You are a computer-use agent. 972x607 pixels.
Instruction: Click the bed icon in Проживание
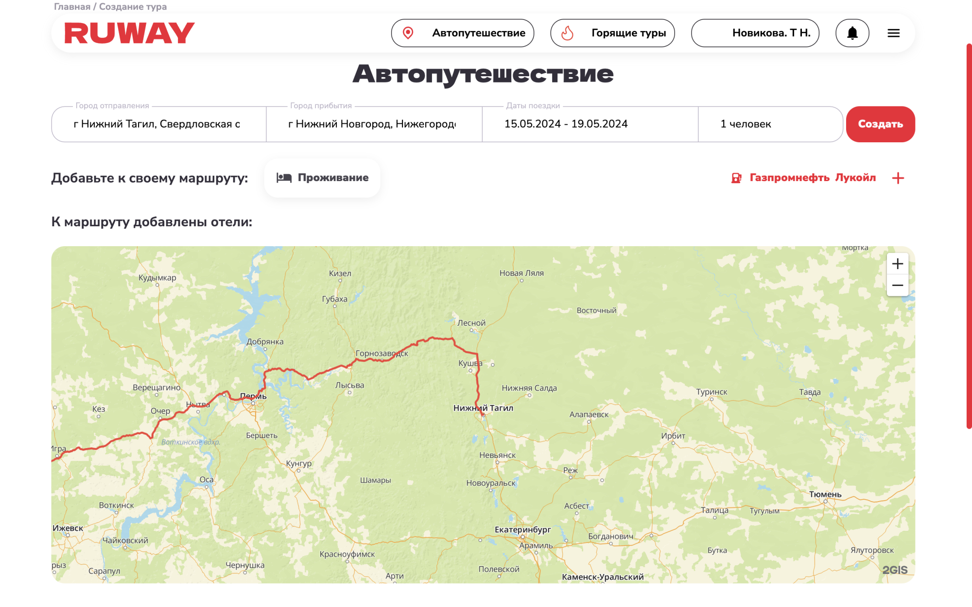pyautogui.click(x=284, y=178)
